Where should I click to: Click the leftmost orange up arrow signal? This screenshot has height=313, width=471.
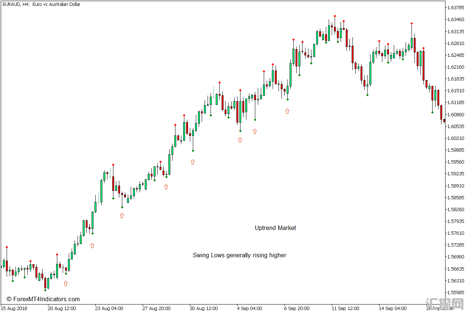[x=66, y=283]
